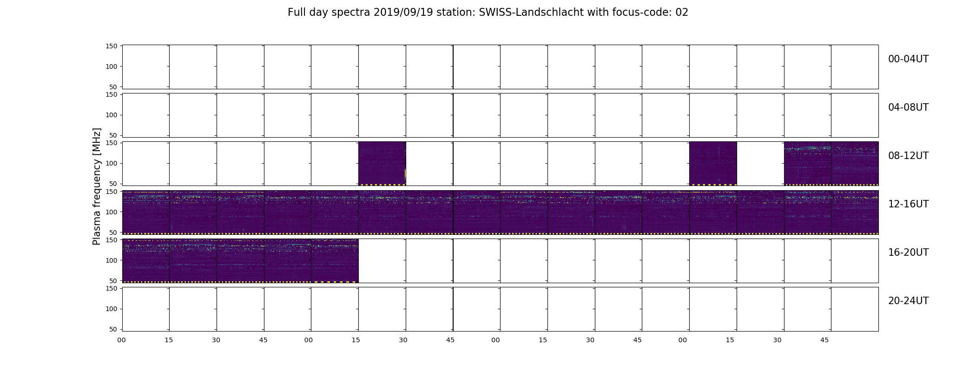
Task: Click the 14:45 UT spectrogram panel
Action: 666,212
